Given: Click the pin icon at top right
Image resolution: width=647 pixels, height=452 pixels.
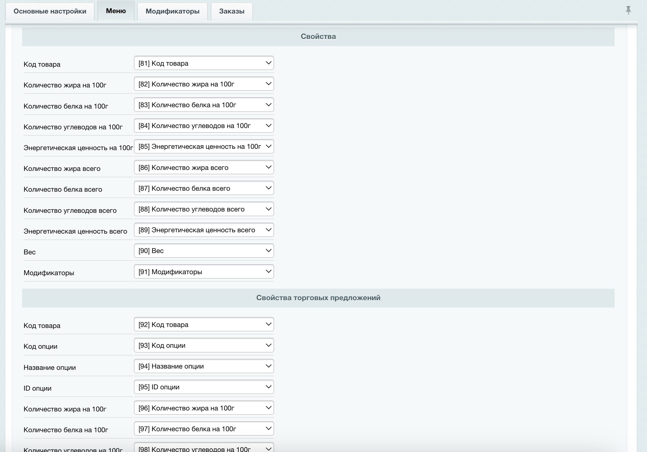Looking at the screenshot, I should [x=628, y=10].
